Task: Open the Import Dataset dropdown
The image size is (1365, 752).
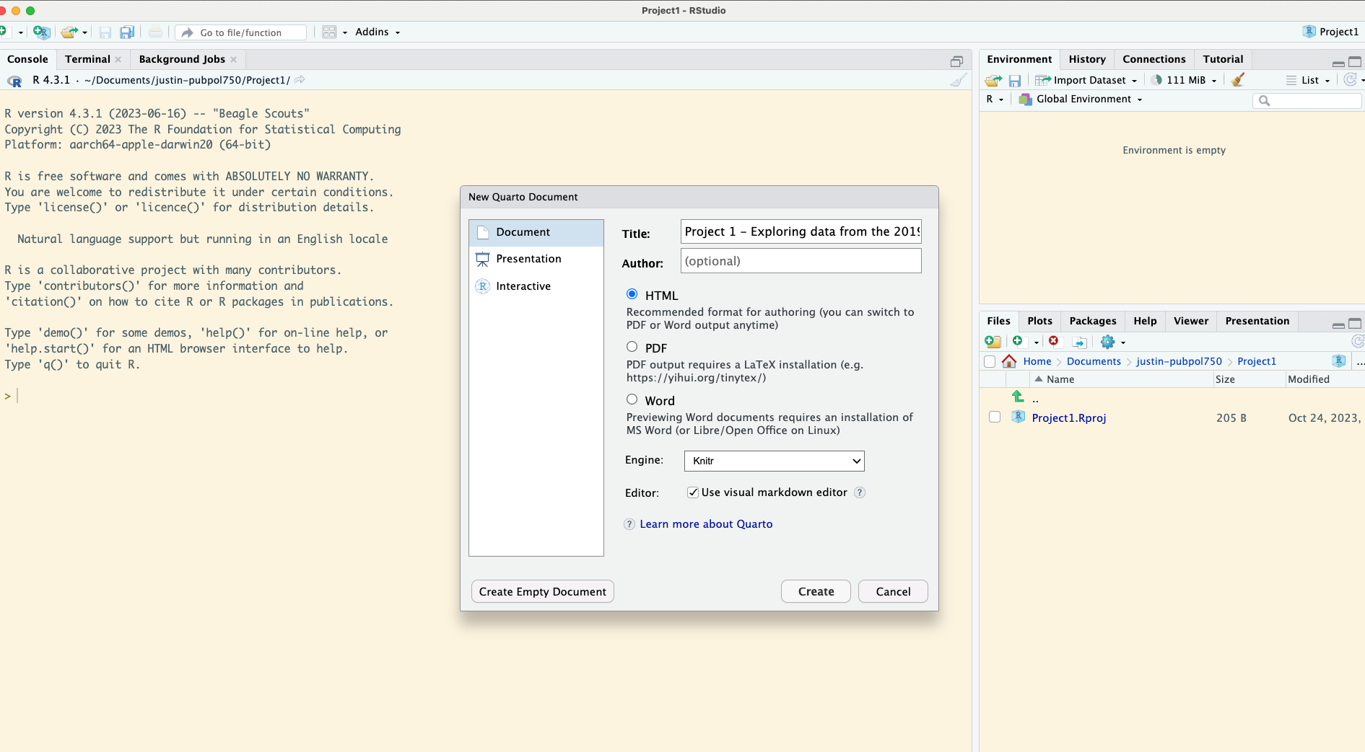Action: [x=1086, y=80]
